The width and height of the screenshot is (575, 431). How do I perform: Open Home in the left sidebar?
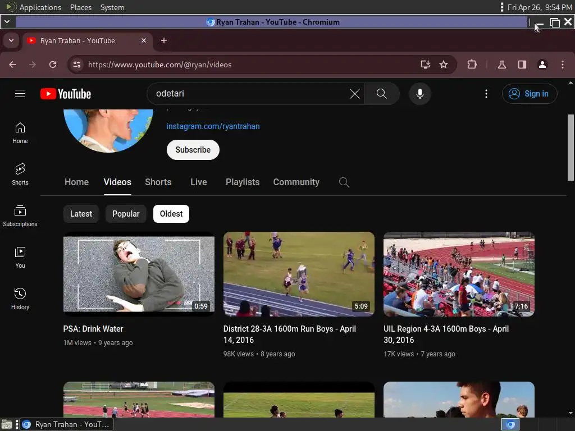coord(20,133)
